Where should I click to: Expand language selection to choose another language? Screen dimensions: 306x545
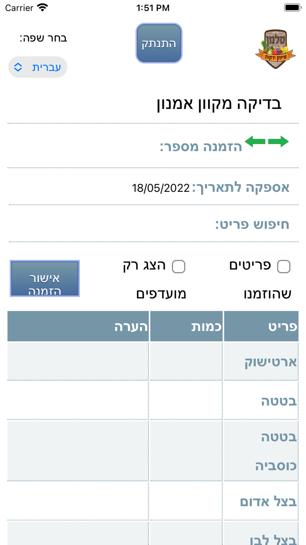point(38,67)
